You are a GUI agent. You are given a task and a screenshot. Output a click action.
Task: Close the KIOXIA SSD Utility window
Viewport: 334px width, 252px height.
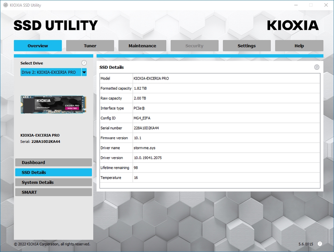click(326, 5)
